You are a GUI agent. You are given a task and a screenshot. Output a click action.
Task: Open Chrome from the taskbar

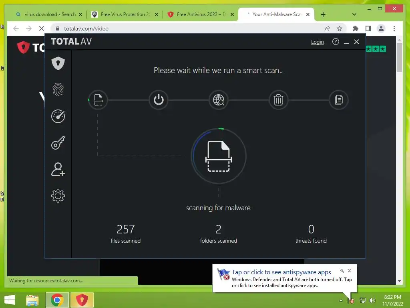click(57, 300)
